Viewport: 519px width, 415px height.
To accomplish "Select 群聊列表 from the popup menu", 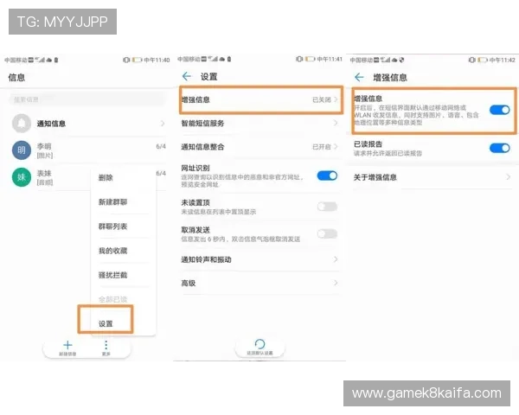I will coord(112,227).
